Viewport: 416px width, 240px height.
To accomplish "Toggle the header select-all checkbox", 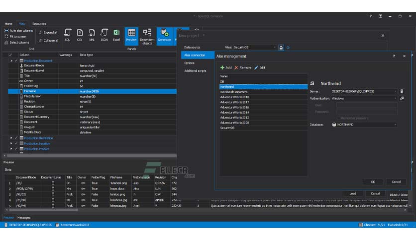I will pos(10,55).
